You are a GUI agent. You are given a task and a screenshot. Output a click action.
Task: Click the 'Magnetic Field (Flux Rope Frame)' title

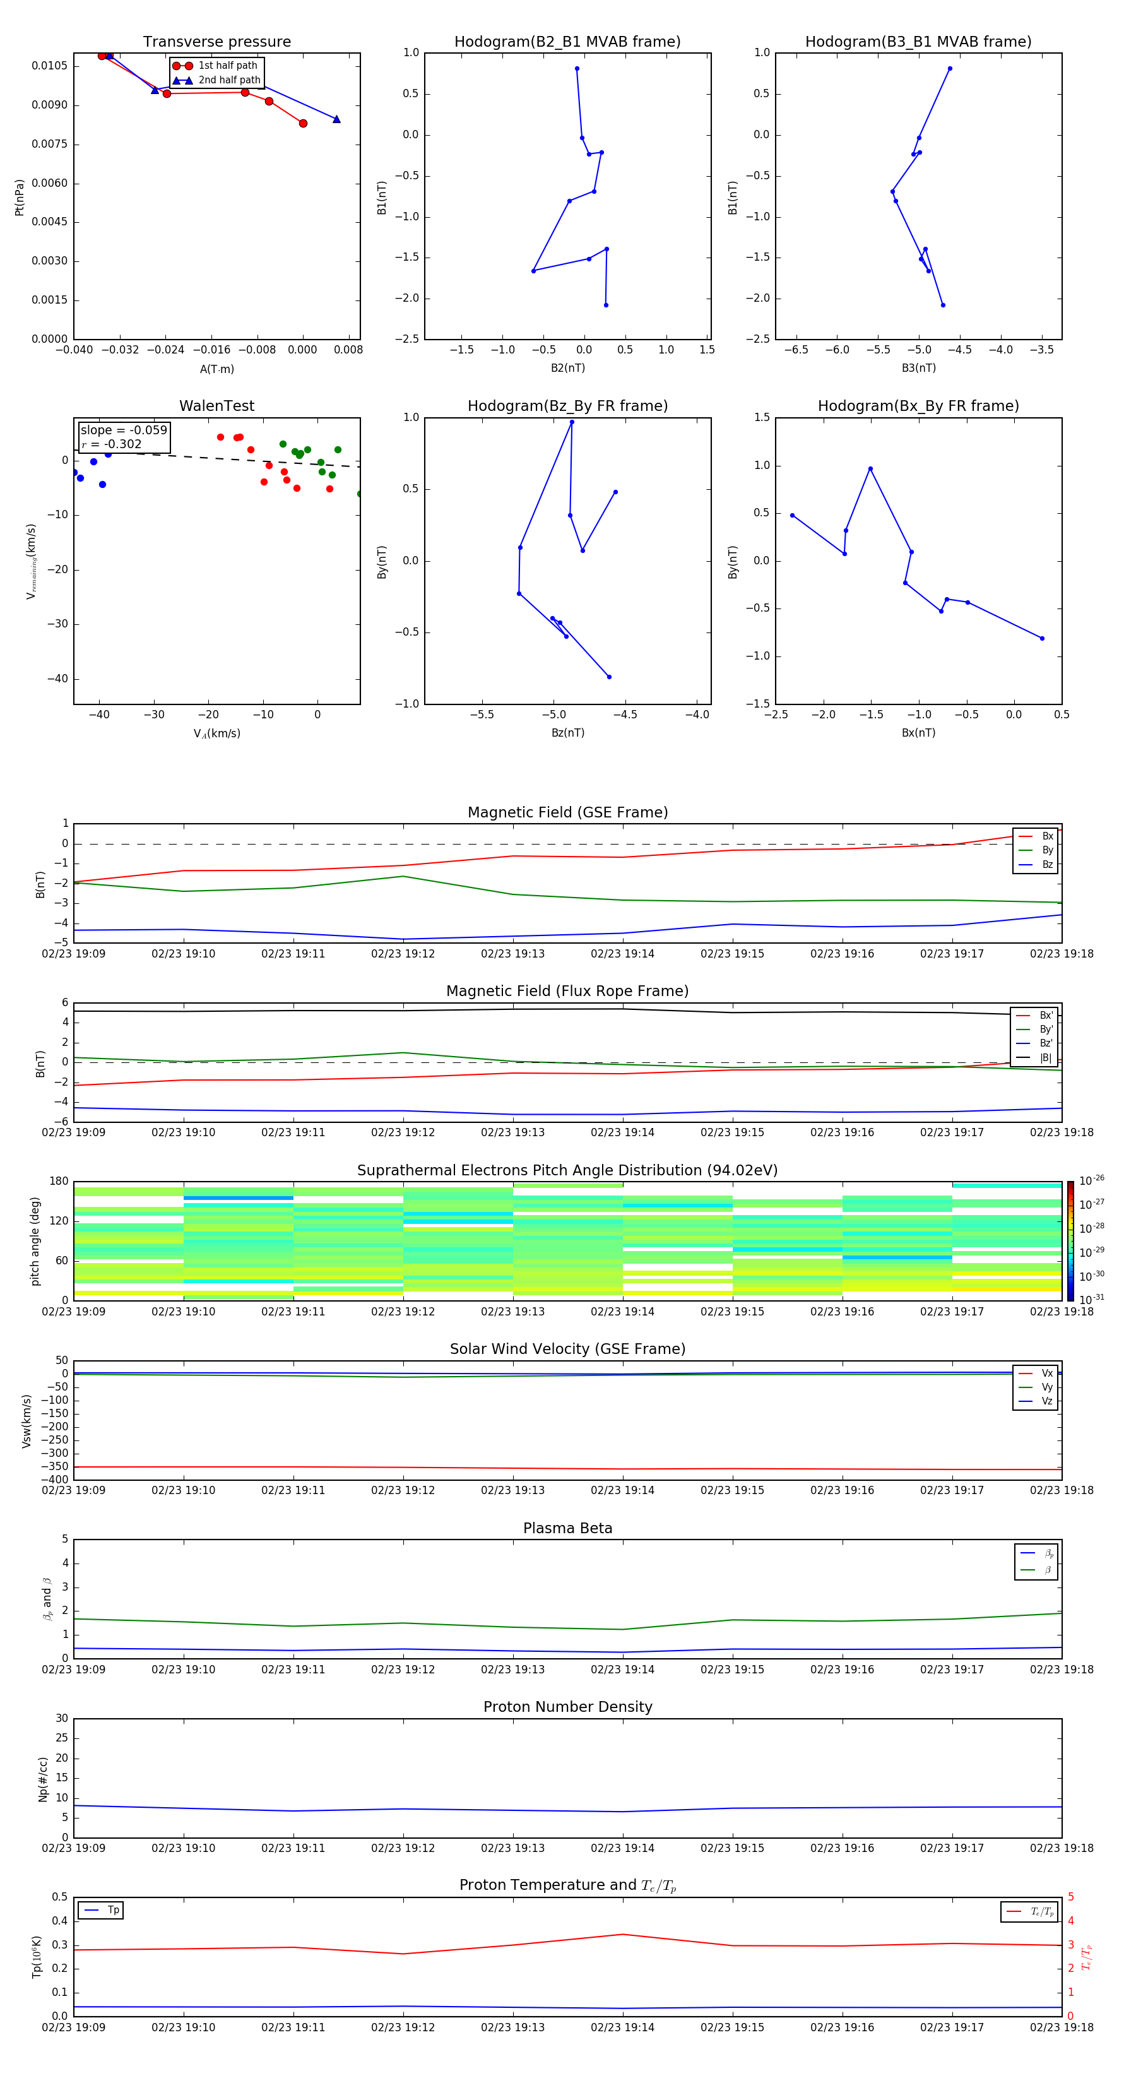(567, 992)
